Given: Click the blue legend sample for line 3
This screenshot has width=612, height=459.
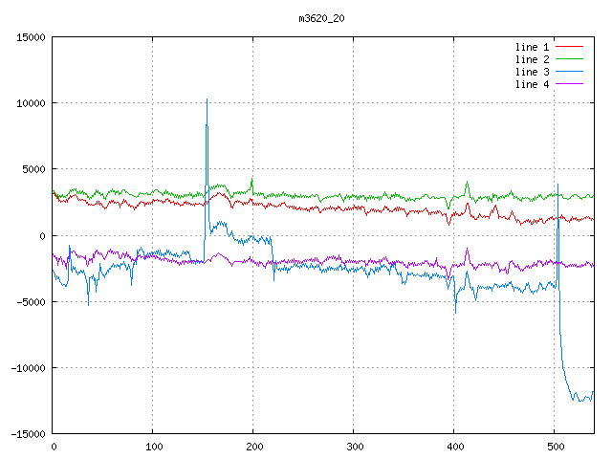Looking at the screenshot, I should [569, 72].
